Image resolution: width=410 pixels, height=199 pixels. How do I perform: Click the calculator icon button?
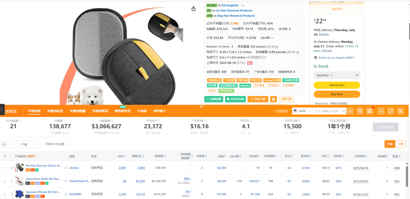pyautogui.click(x=273, y=99)
